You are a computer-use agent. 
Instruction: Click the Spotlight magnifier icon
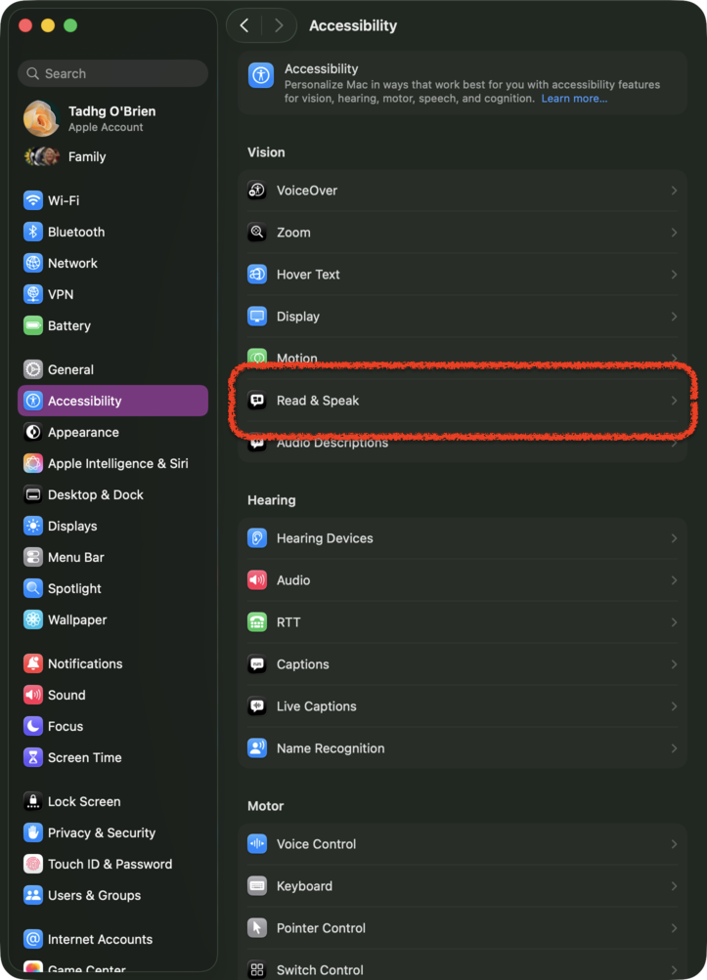click(x=33, y=588)
